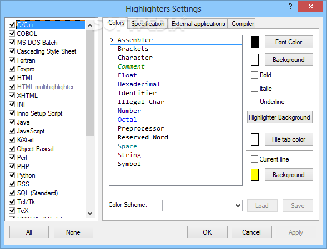Select XHTML in language list

27,95
